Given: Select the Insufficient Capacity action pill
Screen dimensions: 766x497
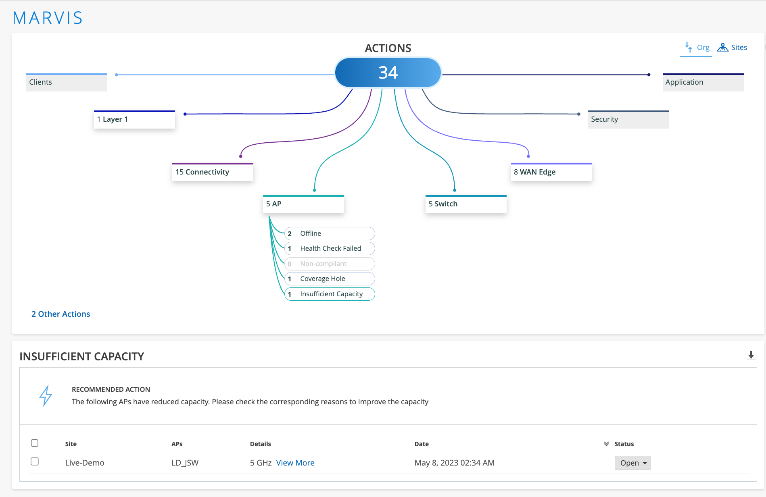Looking at the screenshot, I should point(330,294).
